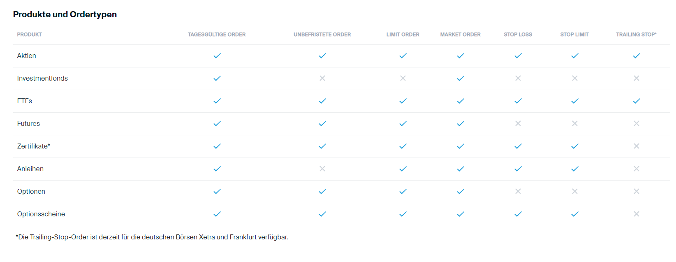676x262 pixels.
Task: Click the Trailing-Stop-Order footnote text
Action: pyautogui.click(x=152, y=237)
